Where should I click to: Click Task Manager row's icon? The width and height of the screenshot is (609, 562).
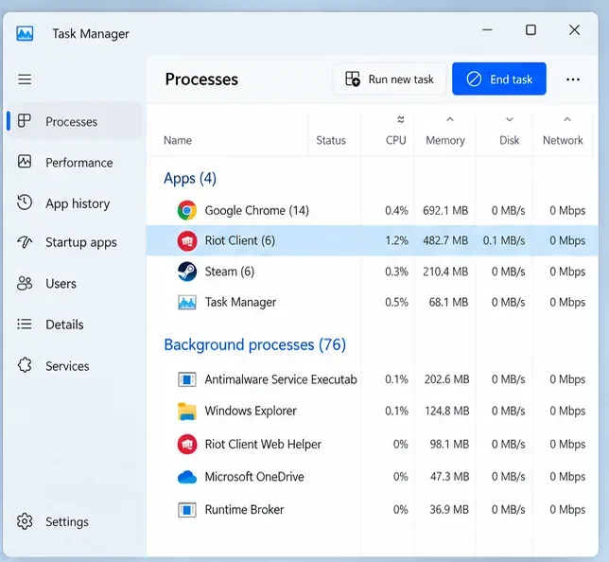click(x=187, y=302)
